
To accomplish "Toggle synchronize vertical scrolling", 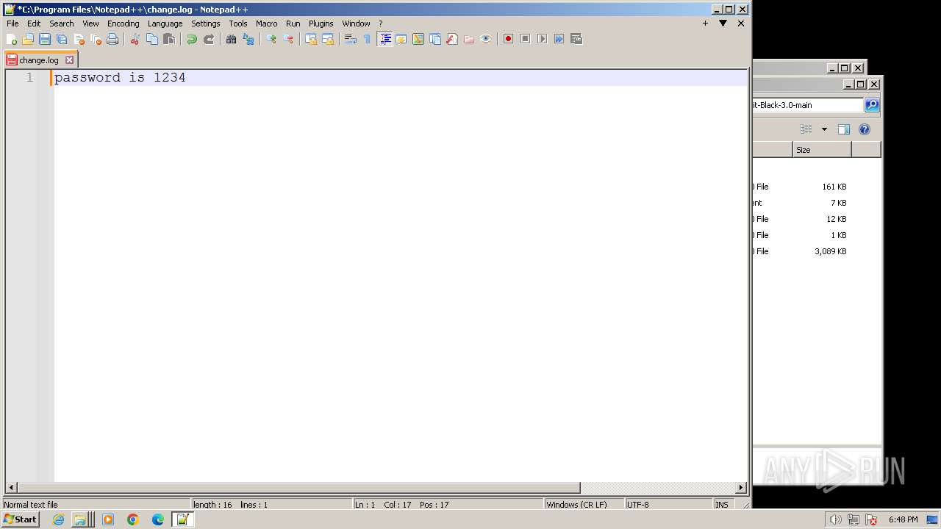I will (311, 39).
